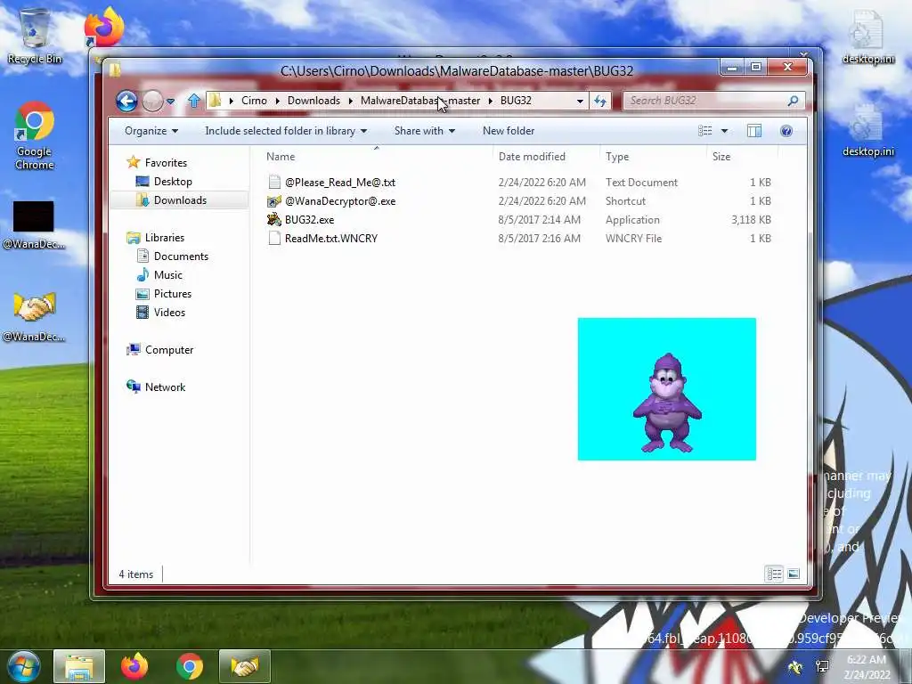The image size is (912, 684).
Task: Open Firefox from the taskbar
Action: click(134, 666)
